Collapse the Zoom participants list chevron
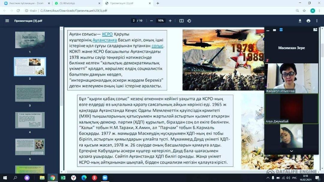The image size is (324, 182). click(x=291, y=151)
